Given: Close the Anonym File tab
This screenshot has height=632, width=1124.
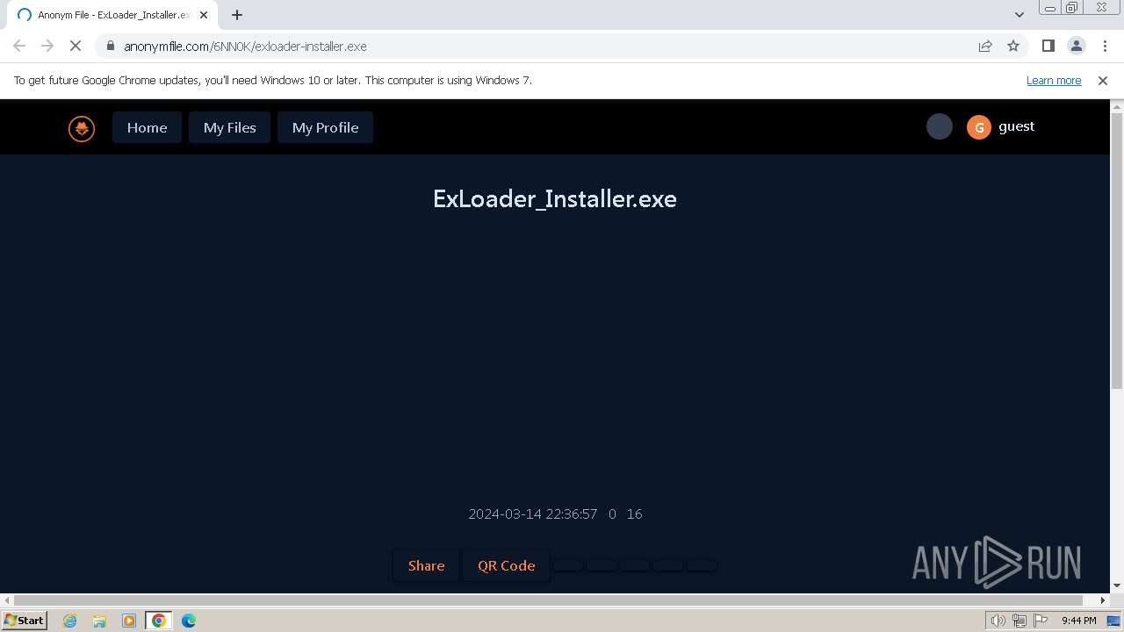Looking at the screenshot, I should pyautogui.click(x=204, y=15).
